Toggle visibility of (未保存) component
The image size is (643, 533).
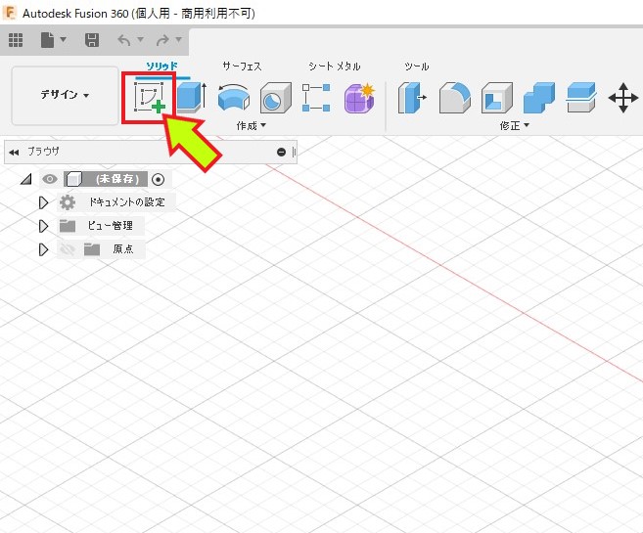pos(50,179)
